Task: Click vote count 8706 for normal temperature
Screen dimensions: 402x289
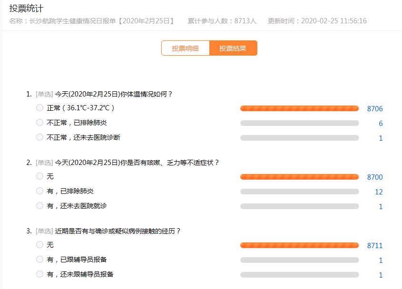Action: 374,109
